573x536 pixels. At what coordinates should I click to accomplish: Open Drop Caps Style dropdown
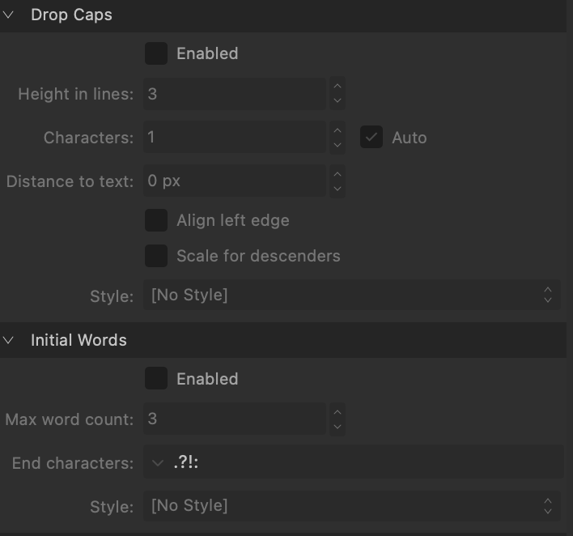pos(351,296)
